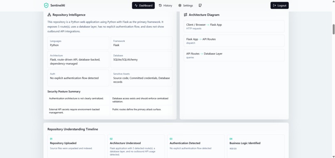Select the Framework Flask card

coord(141,43)
